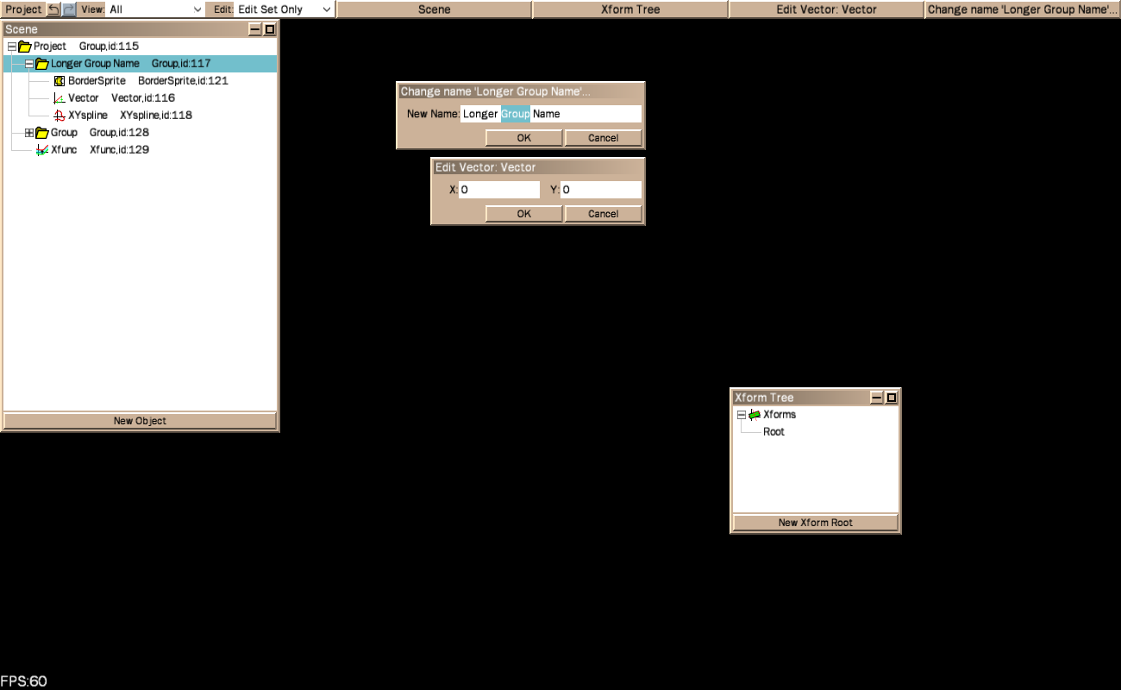Switch to the Xform Tree taskbar tab
The width and height of the screenshot is (1121, 690).
(x=629, y=9)
